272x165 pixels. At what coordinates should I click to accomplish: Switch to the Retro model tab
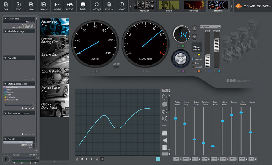pyautogui.click(x=169, y=6)
